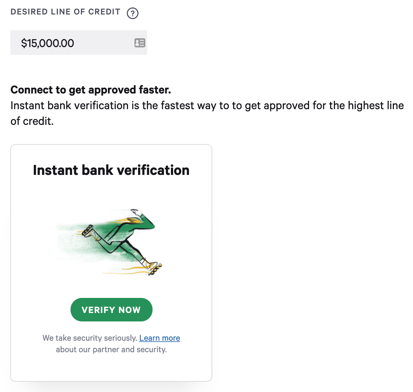Click the skater's rear raised roller skate
The width and height of the screenshot is (413, 392).
click(x=88, y=230)
